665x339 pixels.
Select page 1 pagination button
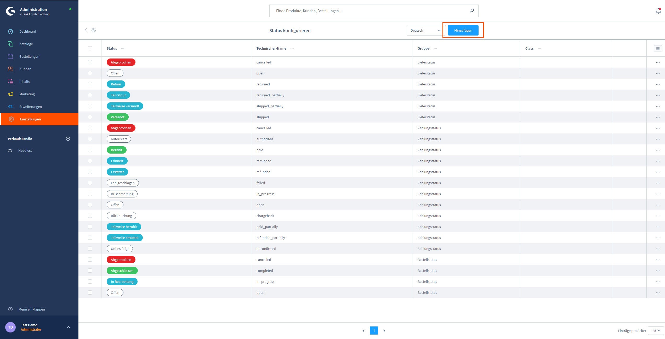tap(374, 330)
